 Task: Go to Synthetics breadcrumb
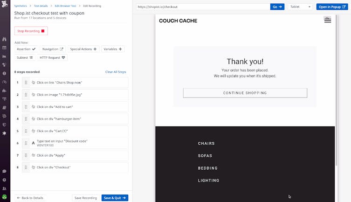tap(21, 6)
